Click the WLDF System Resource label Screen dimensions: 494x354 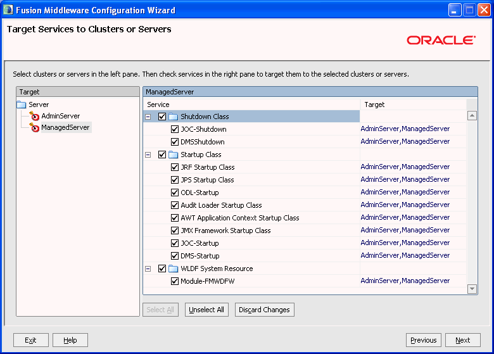coord(217,269)
